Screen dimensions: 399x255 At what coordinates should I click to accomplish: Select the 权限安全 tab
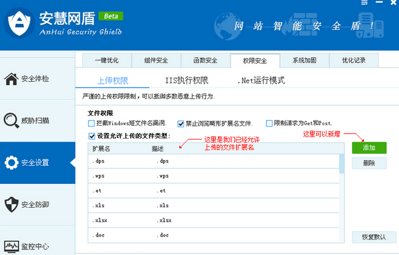pos(255,61)
